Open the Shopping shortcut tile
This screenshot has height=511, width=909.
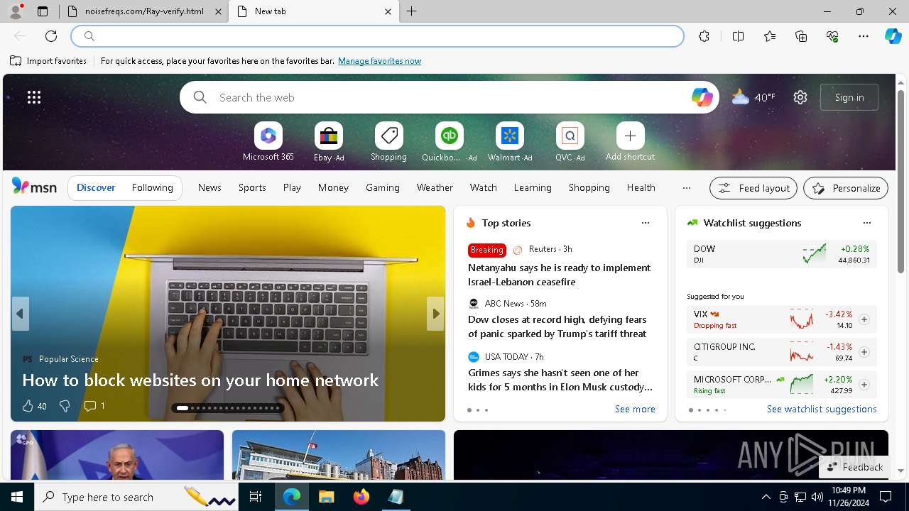coord(388,142)
